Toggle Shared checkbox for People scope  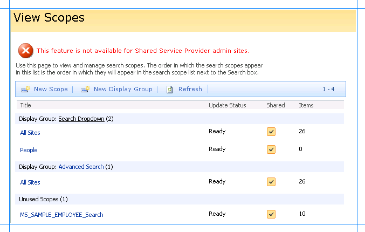click(x=271, y=149)
